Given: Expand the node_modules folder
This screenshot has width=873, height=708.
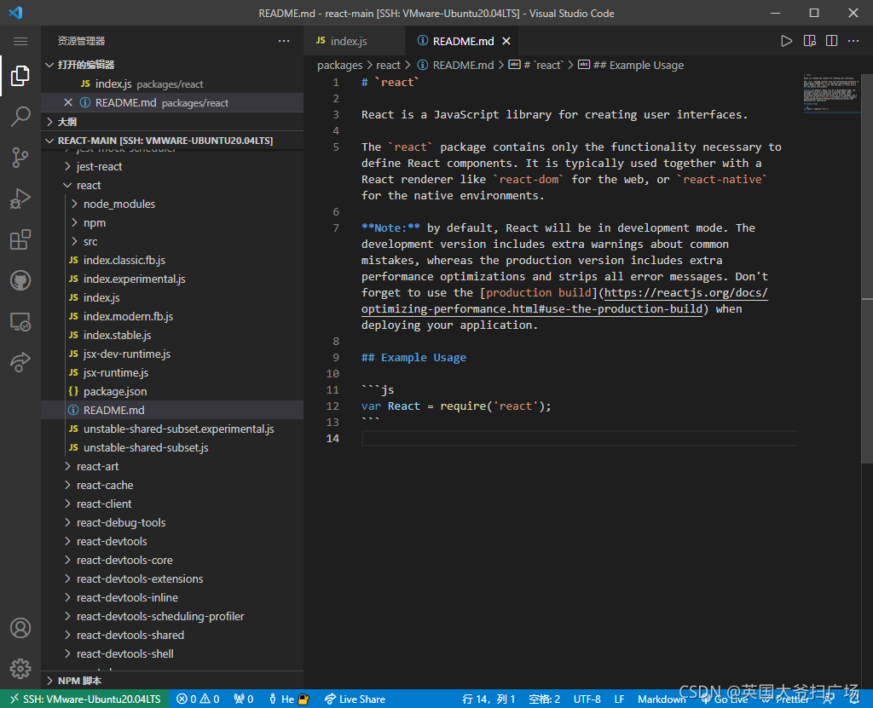Looking at the screenshot, I should (172, 204).
